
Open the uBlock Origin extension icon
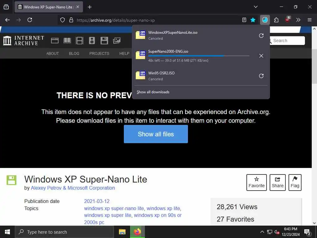[x=288, y=20]
